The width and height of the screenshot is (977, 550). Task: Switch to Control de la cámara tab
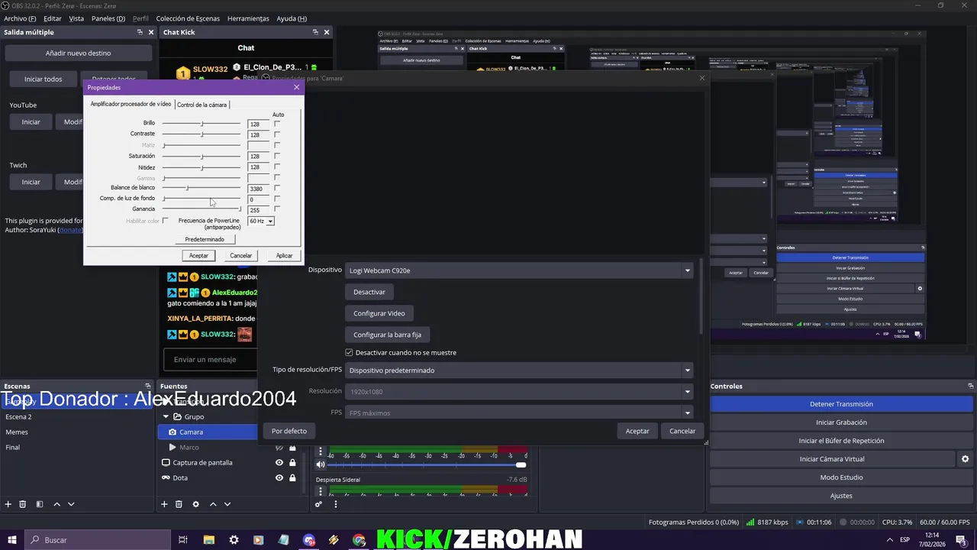point(202,105)
